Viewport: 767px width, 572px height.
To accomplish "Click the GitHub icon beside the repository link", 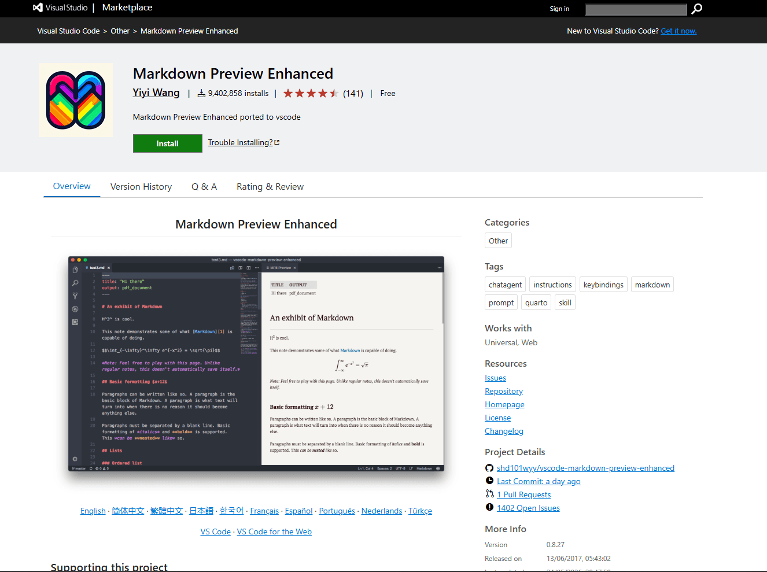I will tap(489, 468).
